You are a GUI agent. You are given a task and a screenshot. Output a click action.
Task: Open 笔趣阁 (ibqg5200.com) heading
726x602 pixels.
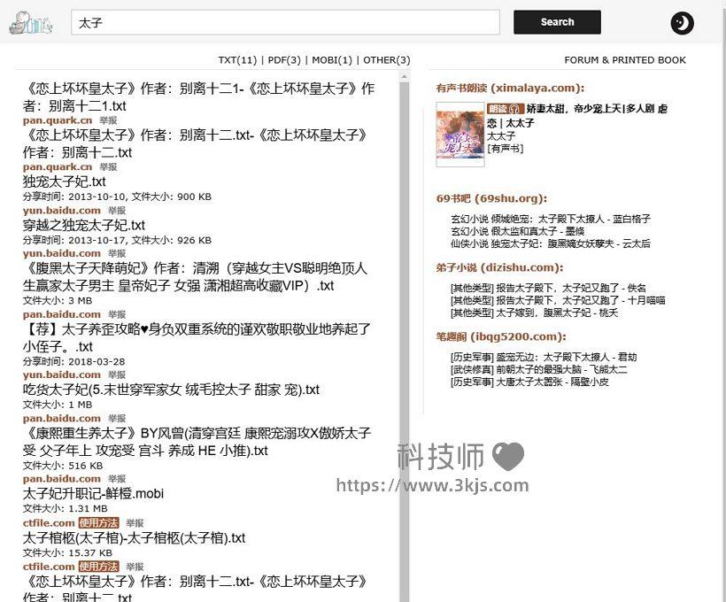[x=501, y=336]
